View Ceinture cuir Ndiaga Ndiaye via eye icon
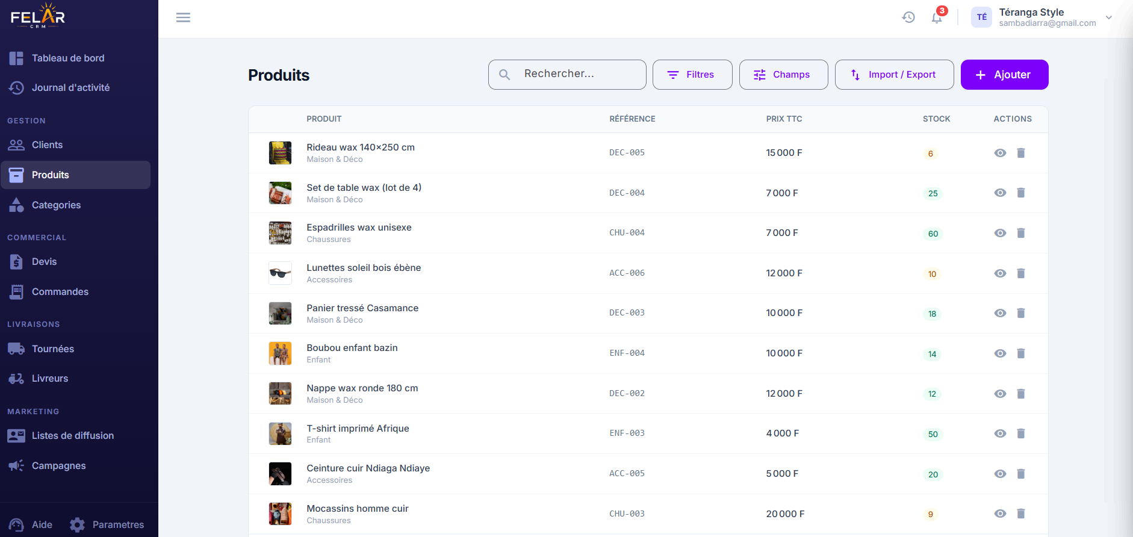1133x537 pixels. pyautogui.click(x=1000, y=474)
